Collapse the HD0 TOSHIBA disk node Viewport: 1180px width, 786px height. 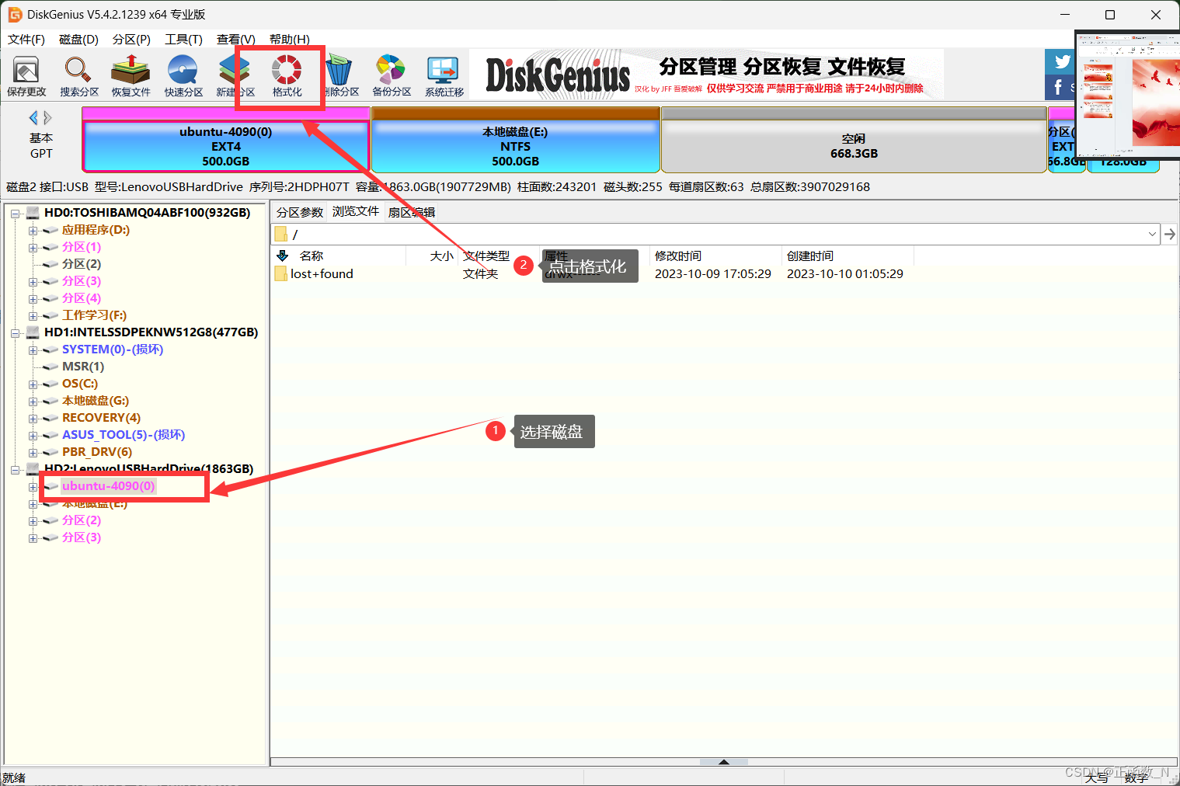pyautogui.click(x=15, y=213)
